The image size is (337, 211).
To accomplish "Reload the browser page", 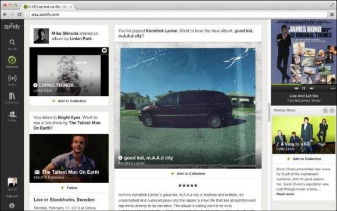I will click(x=20, y=15).
